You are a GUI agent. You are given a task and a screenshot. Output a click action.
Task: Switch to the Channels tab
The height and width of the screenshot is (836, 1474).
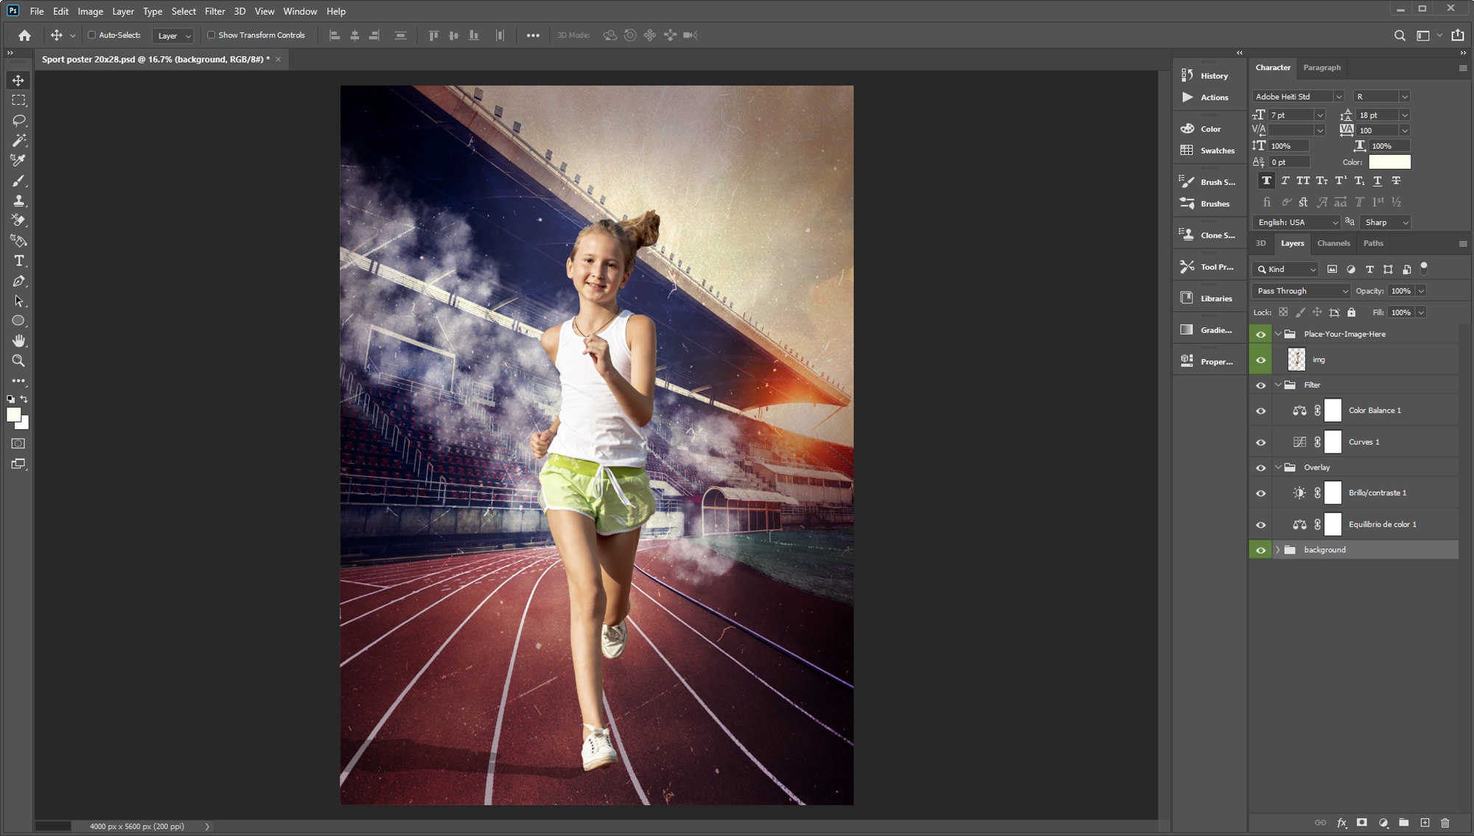(1333, 243)
